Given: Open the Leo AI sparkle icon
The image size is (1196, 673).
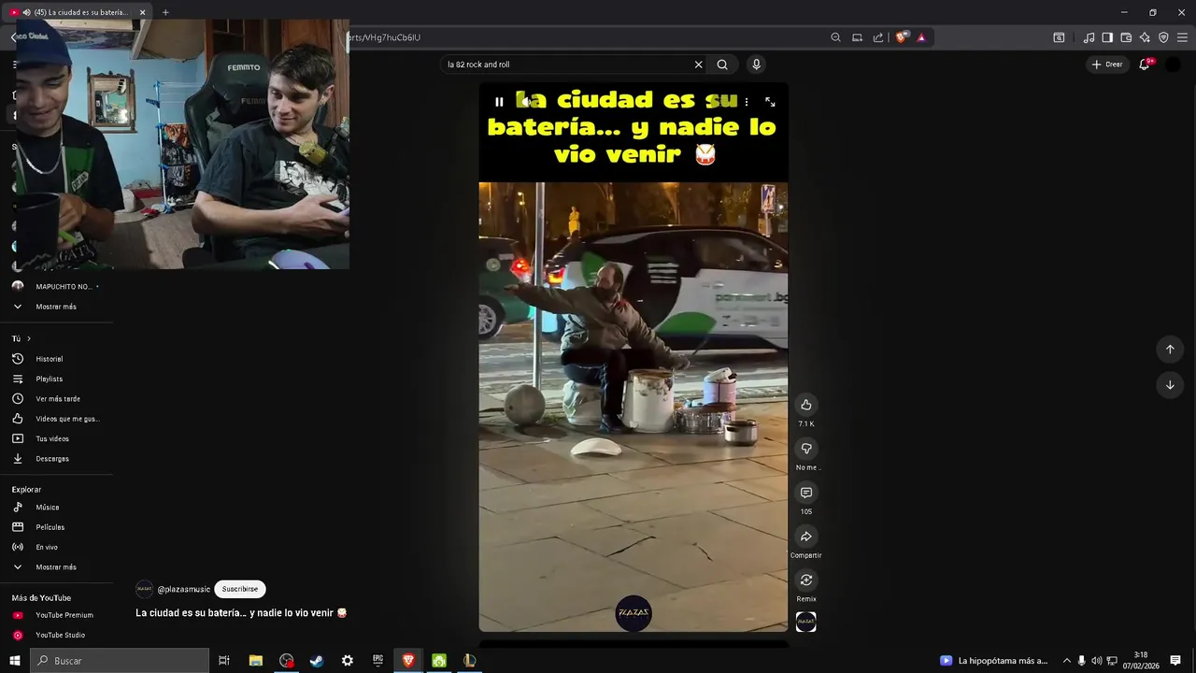Looking at the screenshot, I should pyautogui.click(x=1145, y=37).
